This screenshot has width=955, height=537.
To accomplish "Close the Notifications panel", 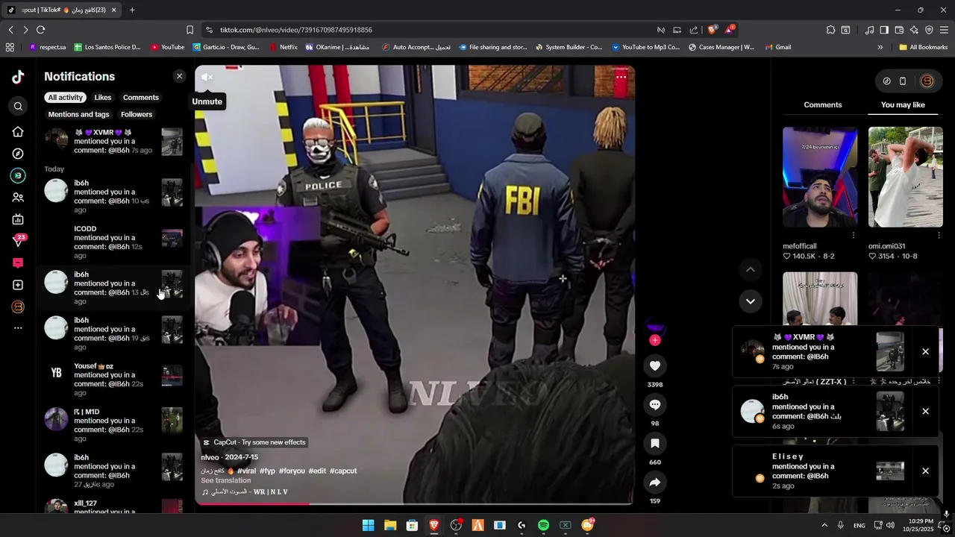I will 179,76.
